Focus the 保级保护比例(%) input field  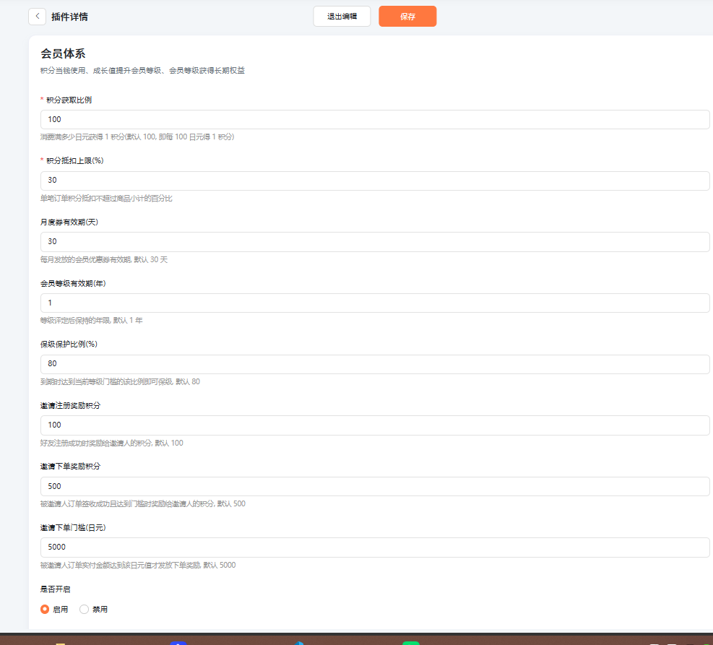[375, 364]
